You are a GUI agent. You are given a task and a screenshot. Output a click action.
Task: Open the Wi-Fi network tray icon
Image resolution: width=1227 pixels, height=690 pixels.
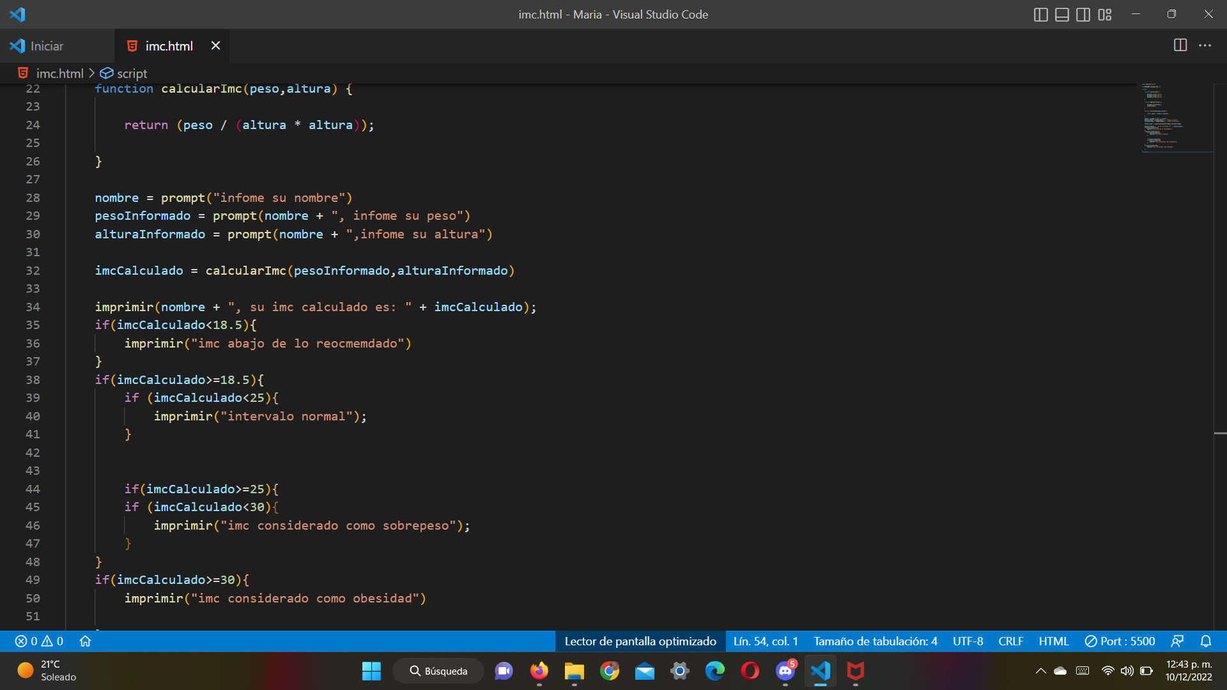[1107, 671]
